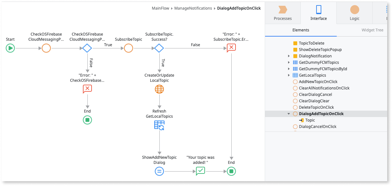Click the green Start node icon
Viewport: 392px width, 186px height.
coord(10,48)
